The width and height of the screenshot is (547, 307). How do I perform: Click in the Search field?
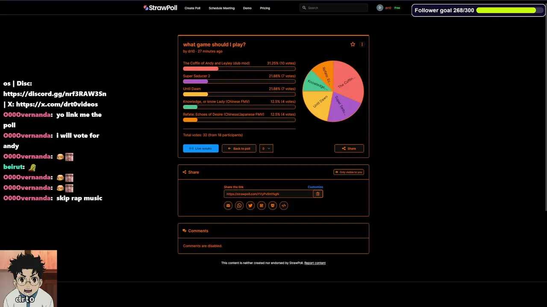(x=334, y=8)
